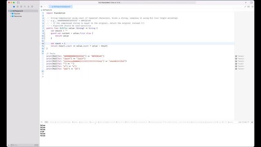This screenshot has height=147, width=261.
Task: Click the Build Succeeded activity status
Action: pyautogui.click(x=109, y=2)
